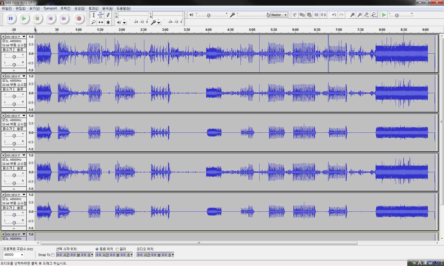Screen dimensions: 444x266
Task: Click the Fit Selection zoom icon
Action: [367, 15]
